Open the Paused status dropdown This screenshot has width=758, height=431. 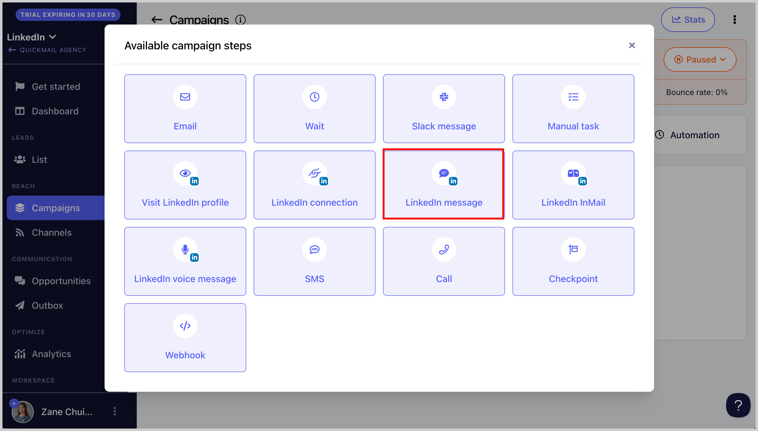(700, 59)
